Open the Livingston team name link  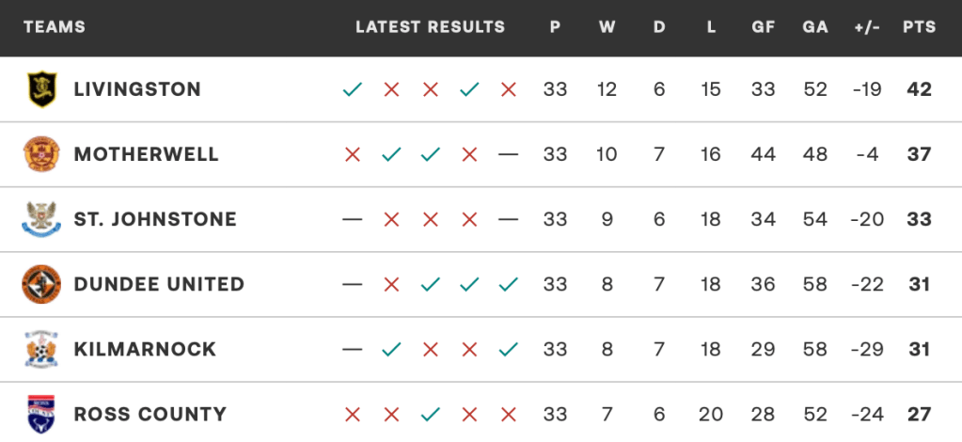[137, 90]
